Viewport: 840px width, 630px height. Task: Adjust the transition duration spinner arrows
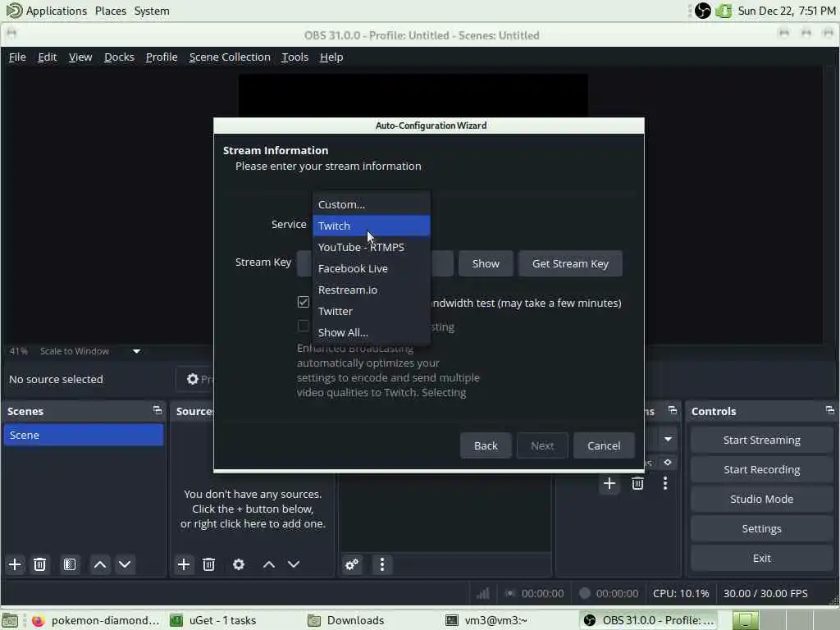point(668,463)
